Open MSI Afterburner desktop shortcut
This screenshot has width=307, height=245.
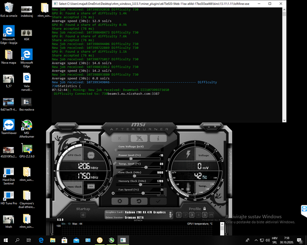(27, 129)
